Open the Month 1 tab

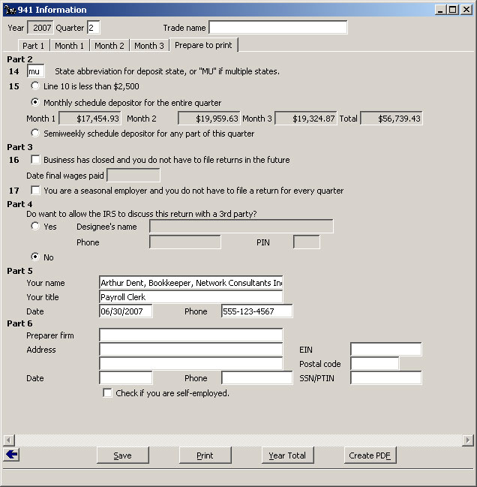pos(70,46)
